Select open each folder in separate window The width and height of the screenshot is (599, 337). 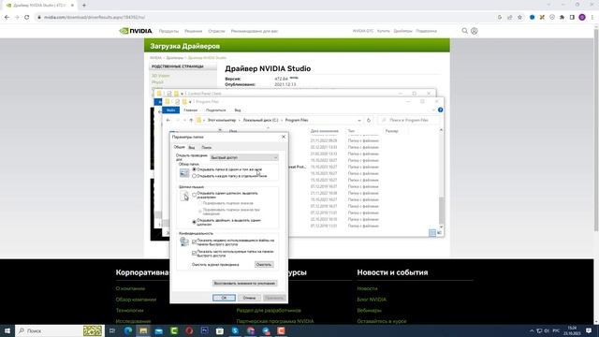click(194, 176)
